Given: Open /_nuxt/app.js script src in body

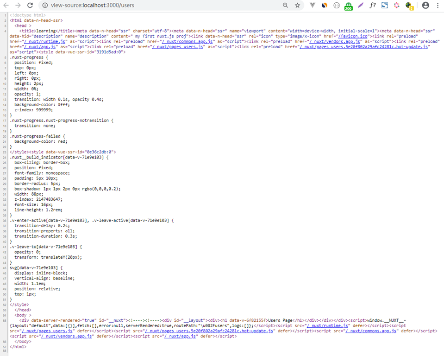Looking at the screenshot, I should pos(180,336).
